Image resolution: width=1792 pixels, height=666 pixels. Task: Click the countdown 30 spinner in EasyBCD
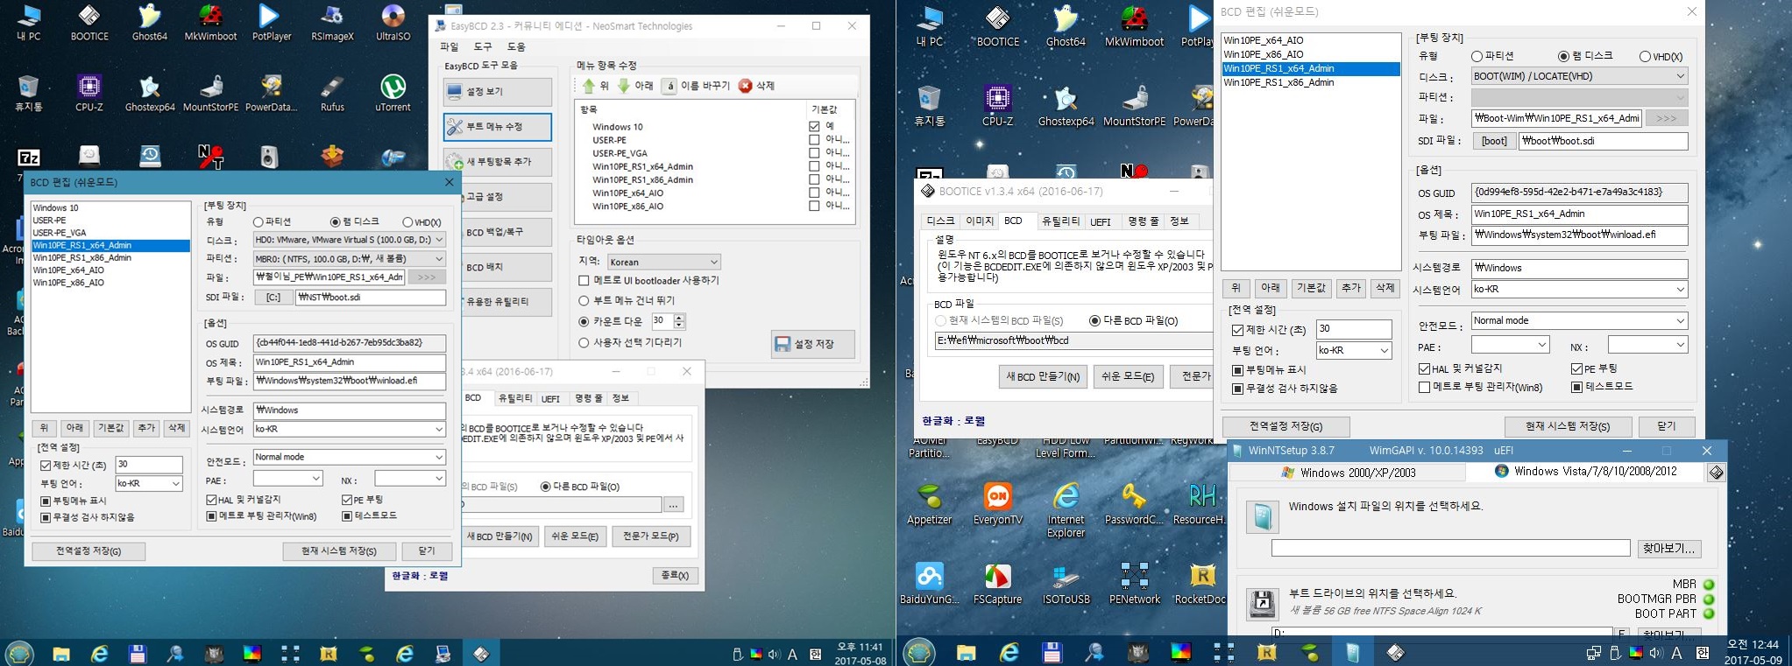(679, 321)
